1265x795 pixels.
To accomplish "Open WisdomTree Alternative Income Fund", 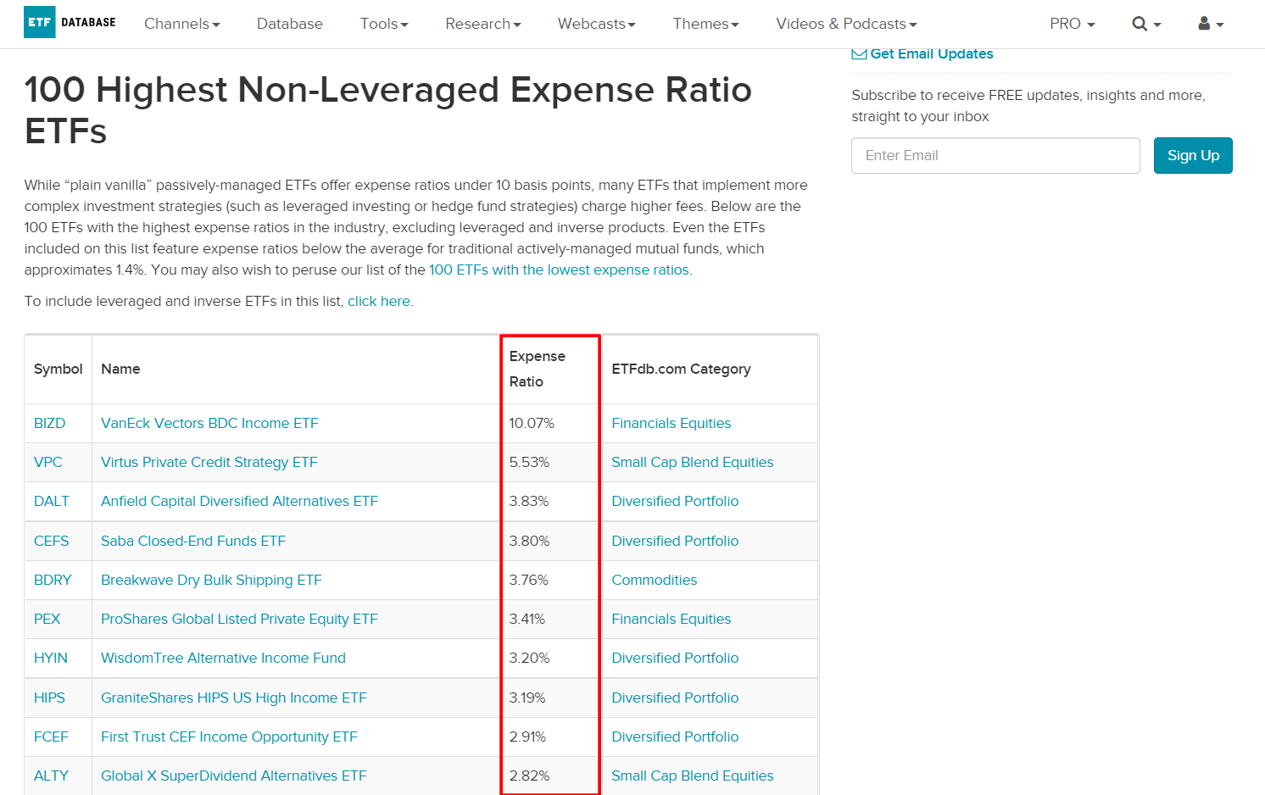I will point(224,658).
